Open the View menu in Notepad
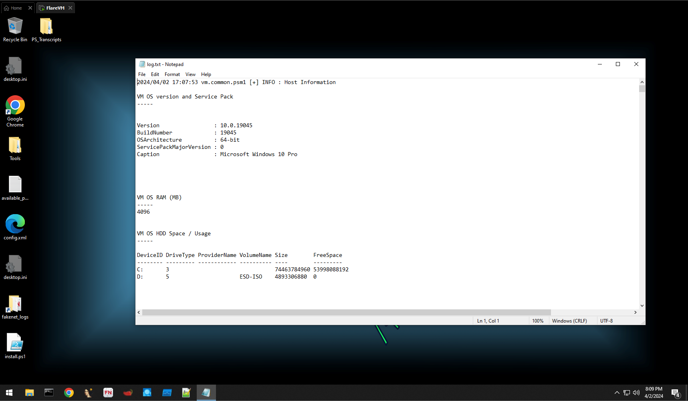 pyautogui.click(x=190, y=74)
